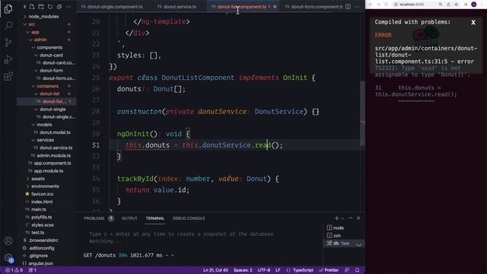Click LF end-of-line setting
This screenshot has height=274, width=487.
click(278, 270)
